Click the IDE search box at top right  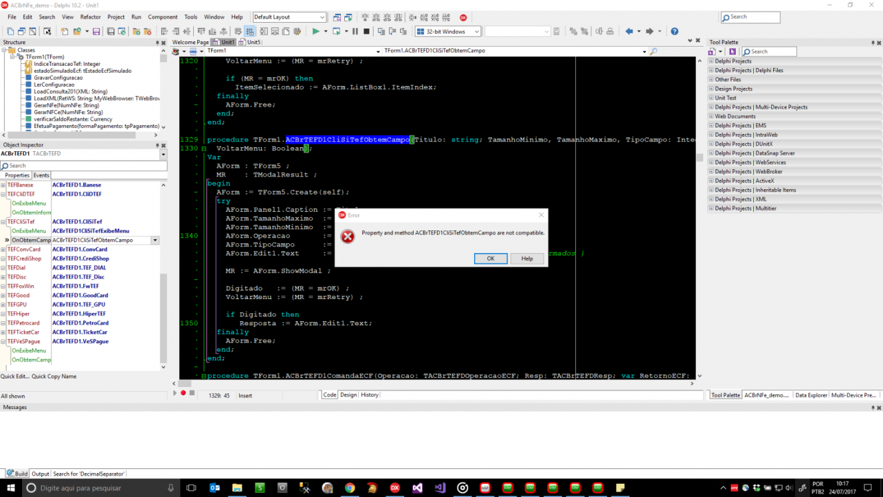point(750,17)
